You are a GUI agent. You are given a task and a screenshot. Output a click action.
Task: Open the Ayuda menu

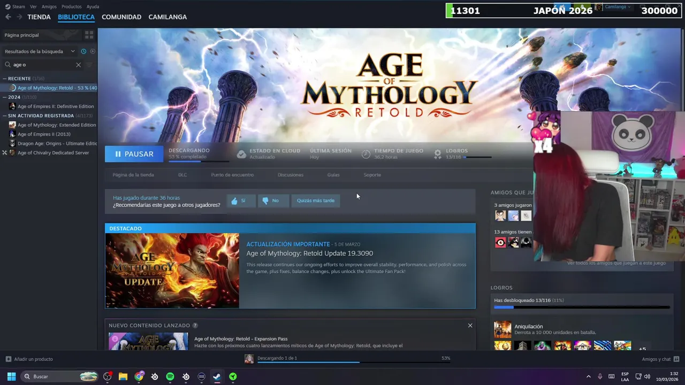tap(93, 6)
